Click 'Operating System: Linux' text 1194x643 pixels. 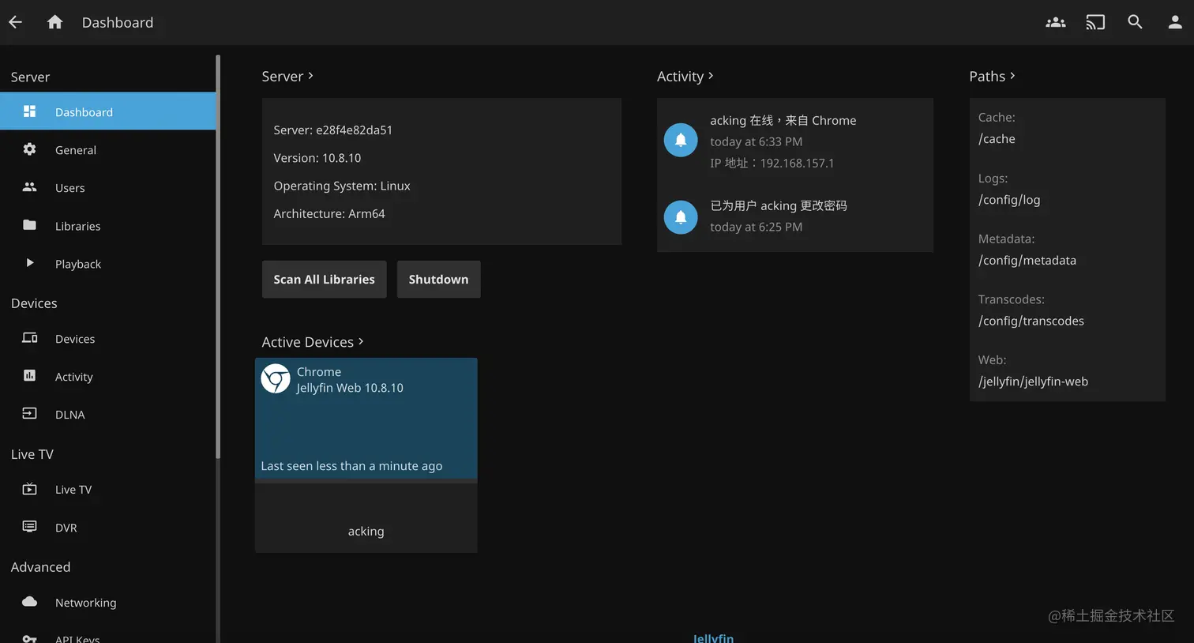coord(342,186)
